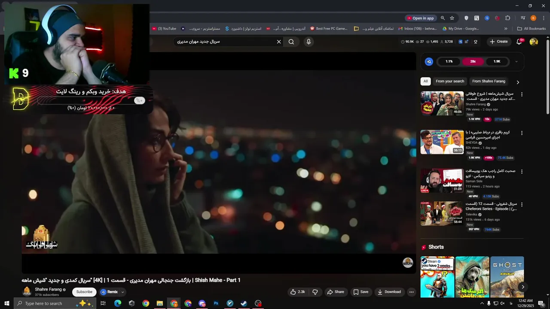Open Inbox (106) Gmail bookmark
This screenshot has width=550, height=309.
418,29
